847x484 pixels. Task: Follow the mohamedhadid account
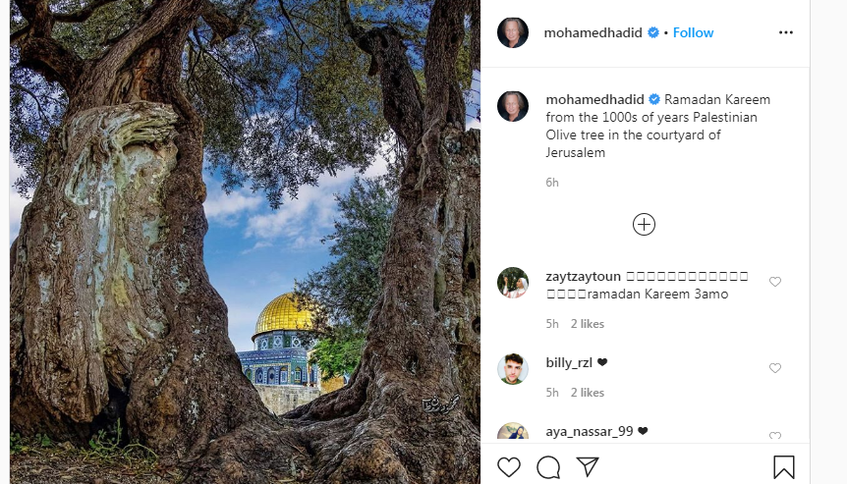693,33
